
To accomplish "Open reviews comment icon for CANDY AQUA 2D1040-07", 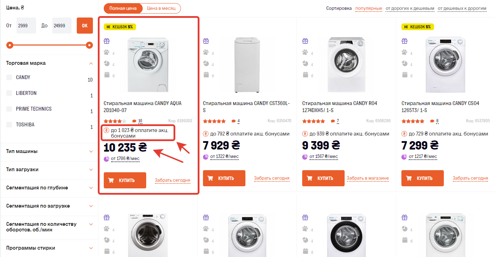I will 134,121.
